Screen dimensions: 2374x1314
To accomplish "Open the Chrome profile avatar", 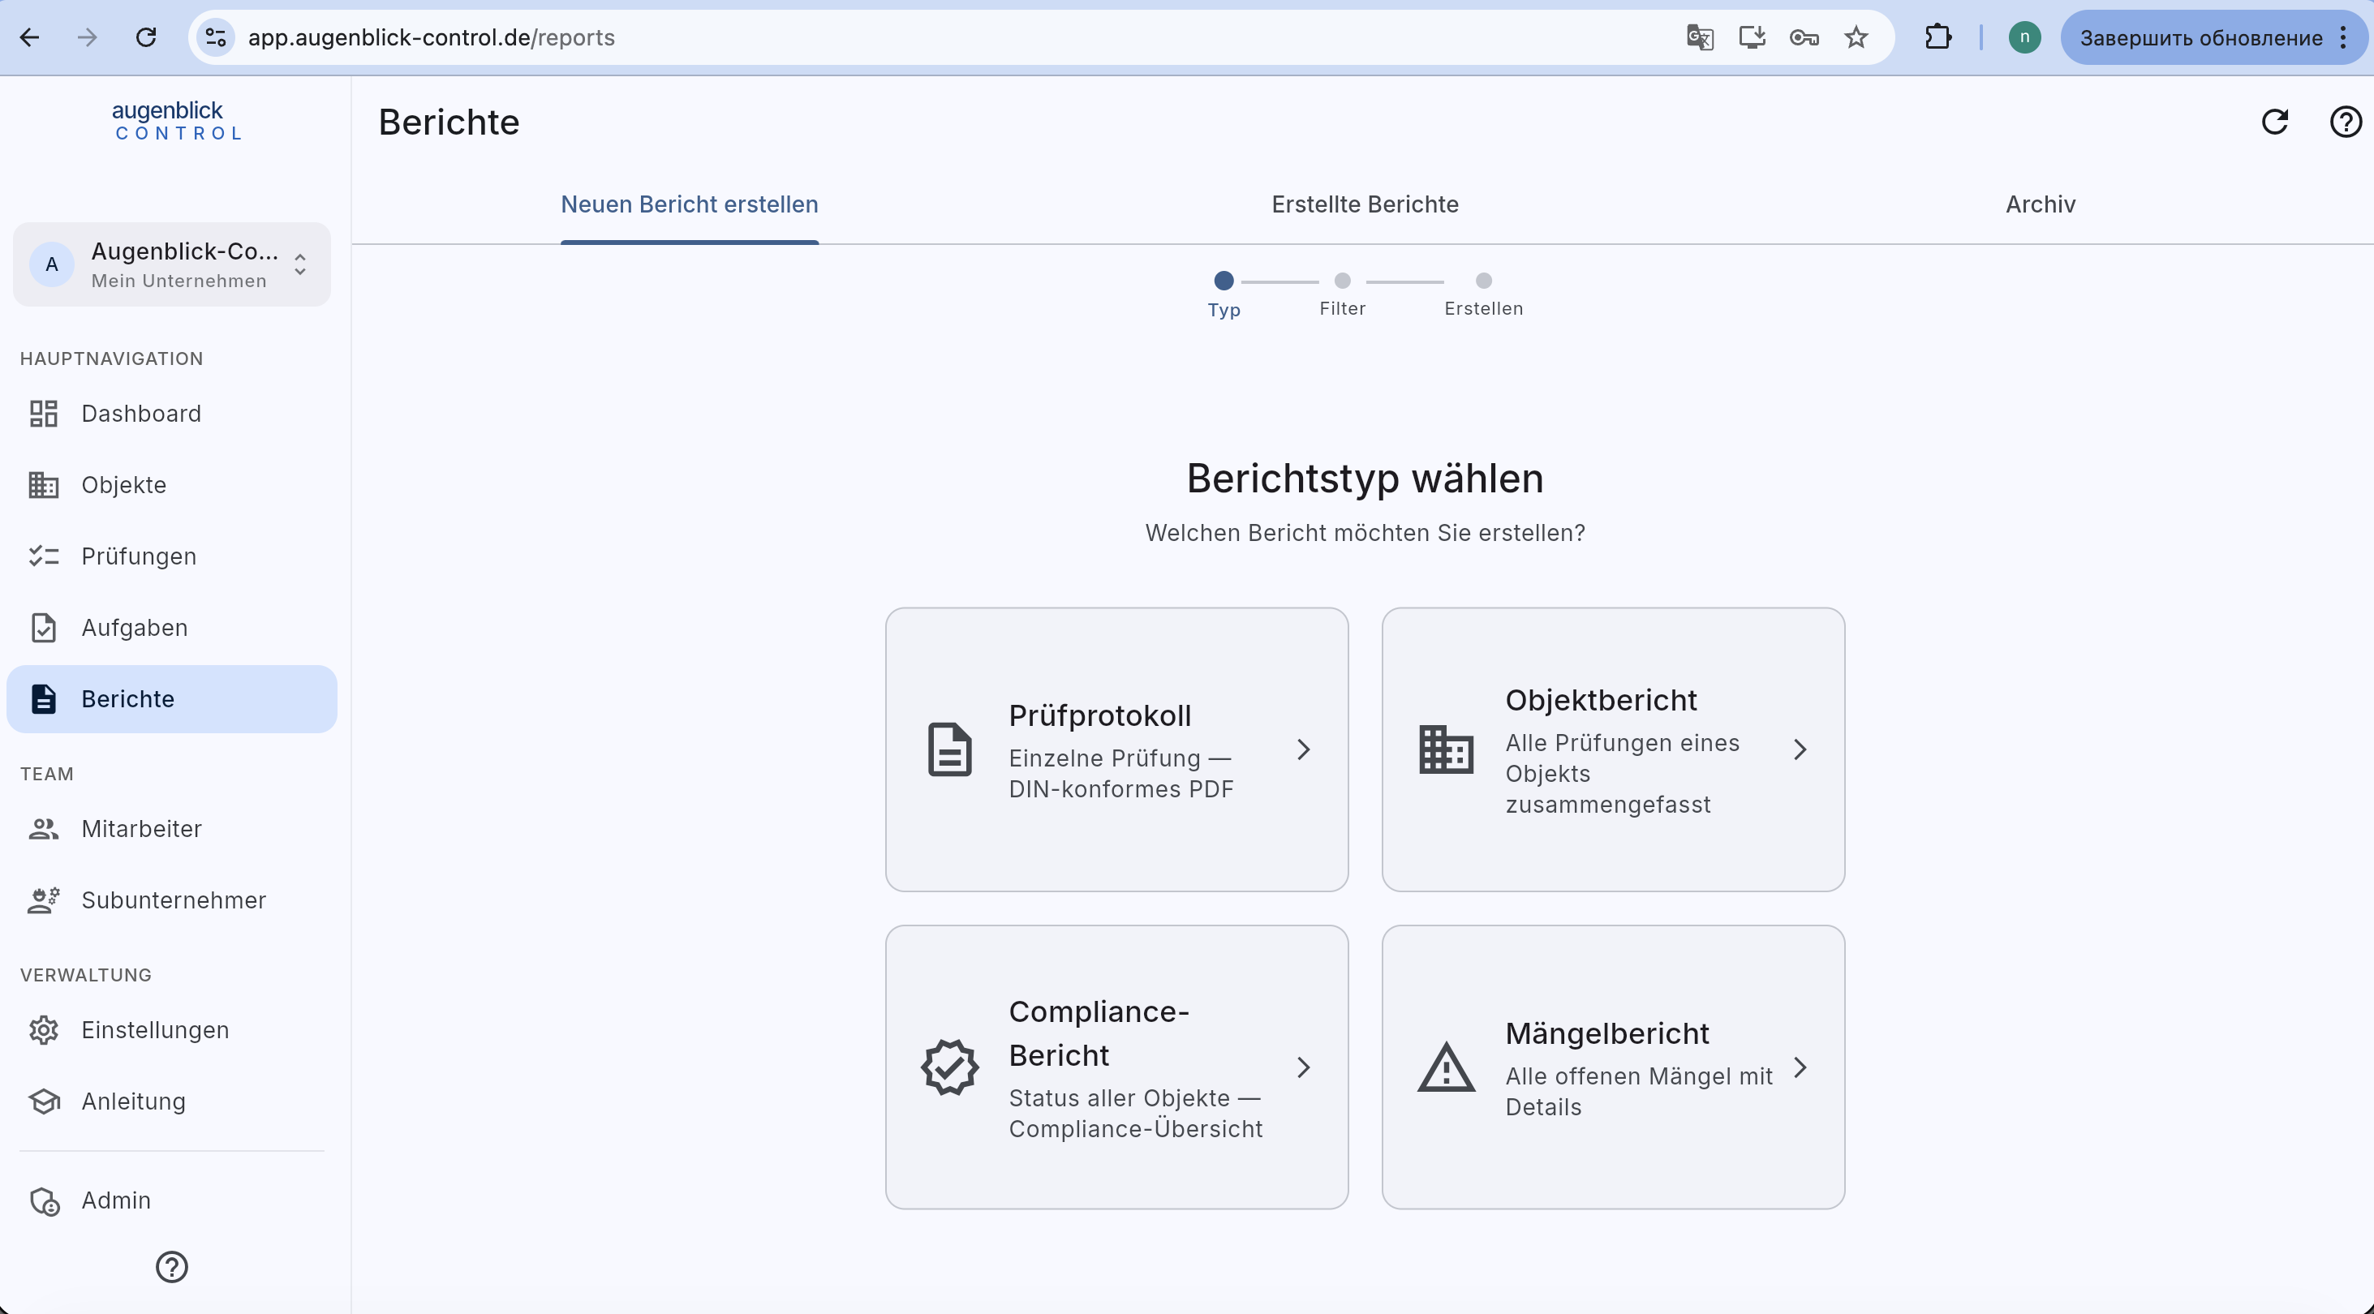I will tap(2025, 36).
